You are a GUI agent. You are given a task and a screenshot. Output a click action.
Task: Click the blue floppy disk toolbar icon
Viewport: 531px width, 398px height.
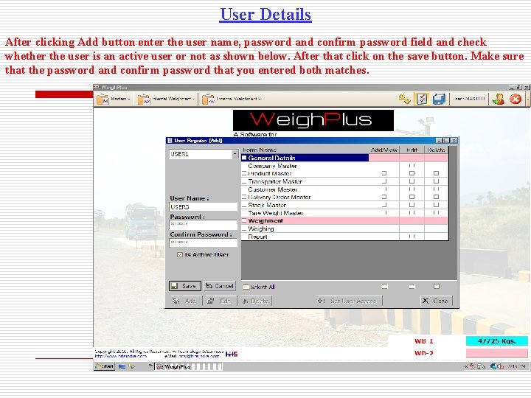[439, 99]
